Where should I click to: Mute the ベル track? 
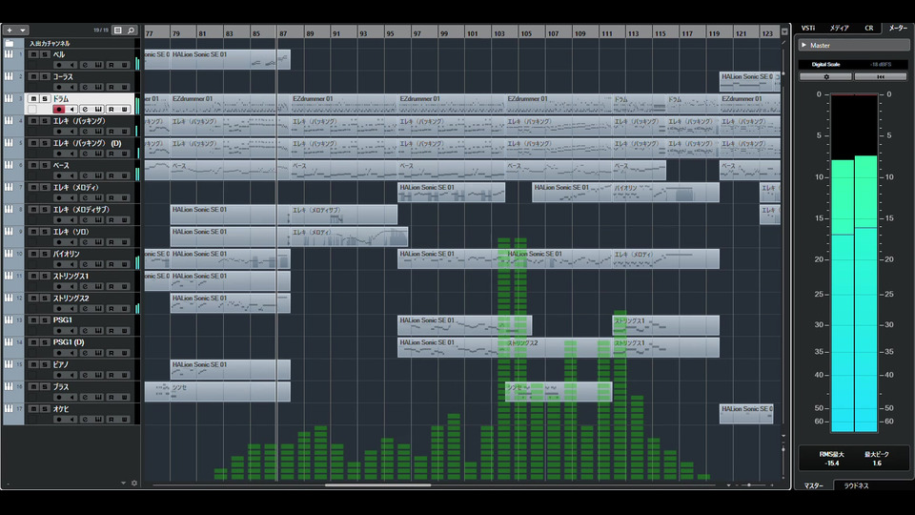tap(33, 54)
